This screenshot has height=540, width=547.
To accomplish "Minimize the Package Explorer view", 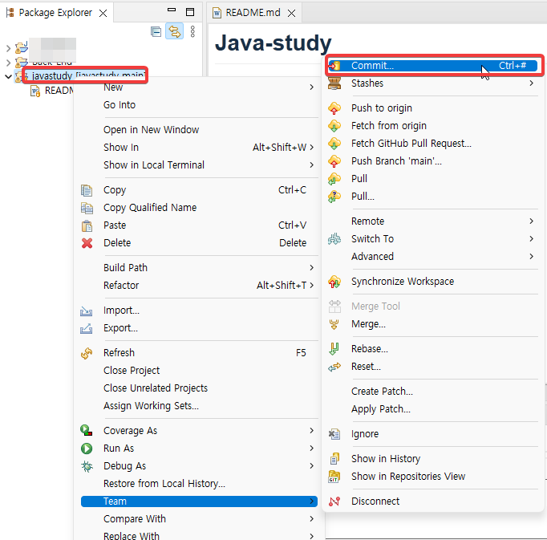I will (172, 10).
